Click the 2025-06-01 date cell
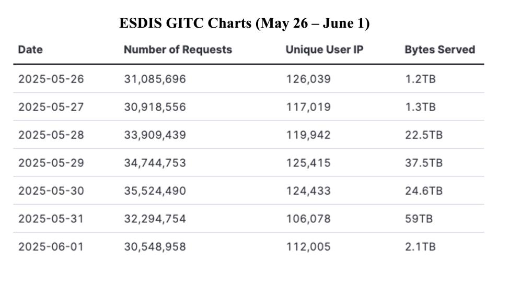 51,247
